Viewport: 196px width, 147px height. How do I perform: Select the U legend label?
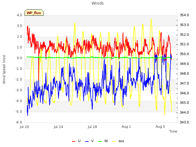(x=79, y=141)
